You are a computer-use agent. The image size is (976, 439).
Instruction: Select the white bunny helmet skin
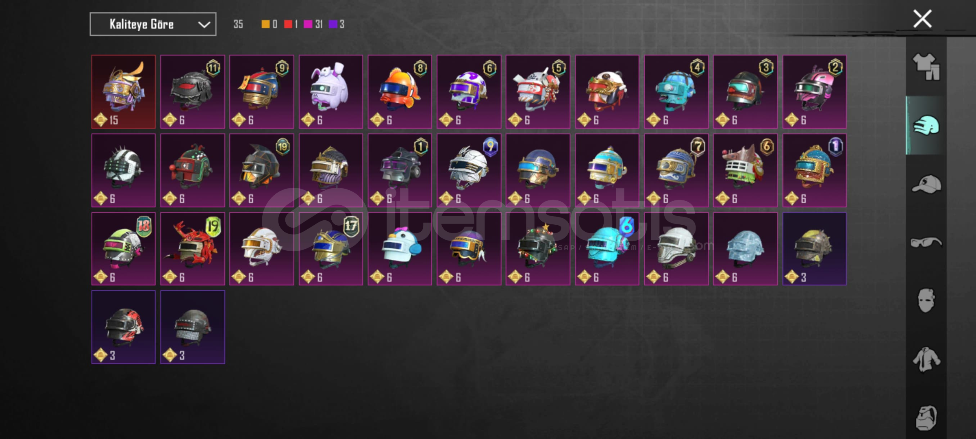331,92
